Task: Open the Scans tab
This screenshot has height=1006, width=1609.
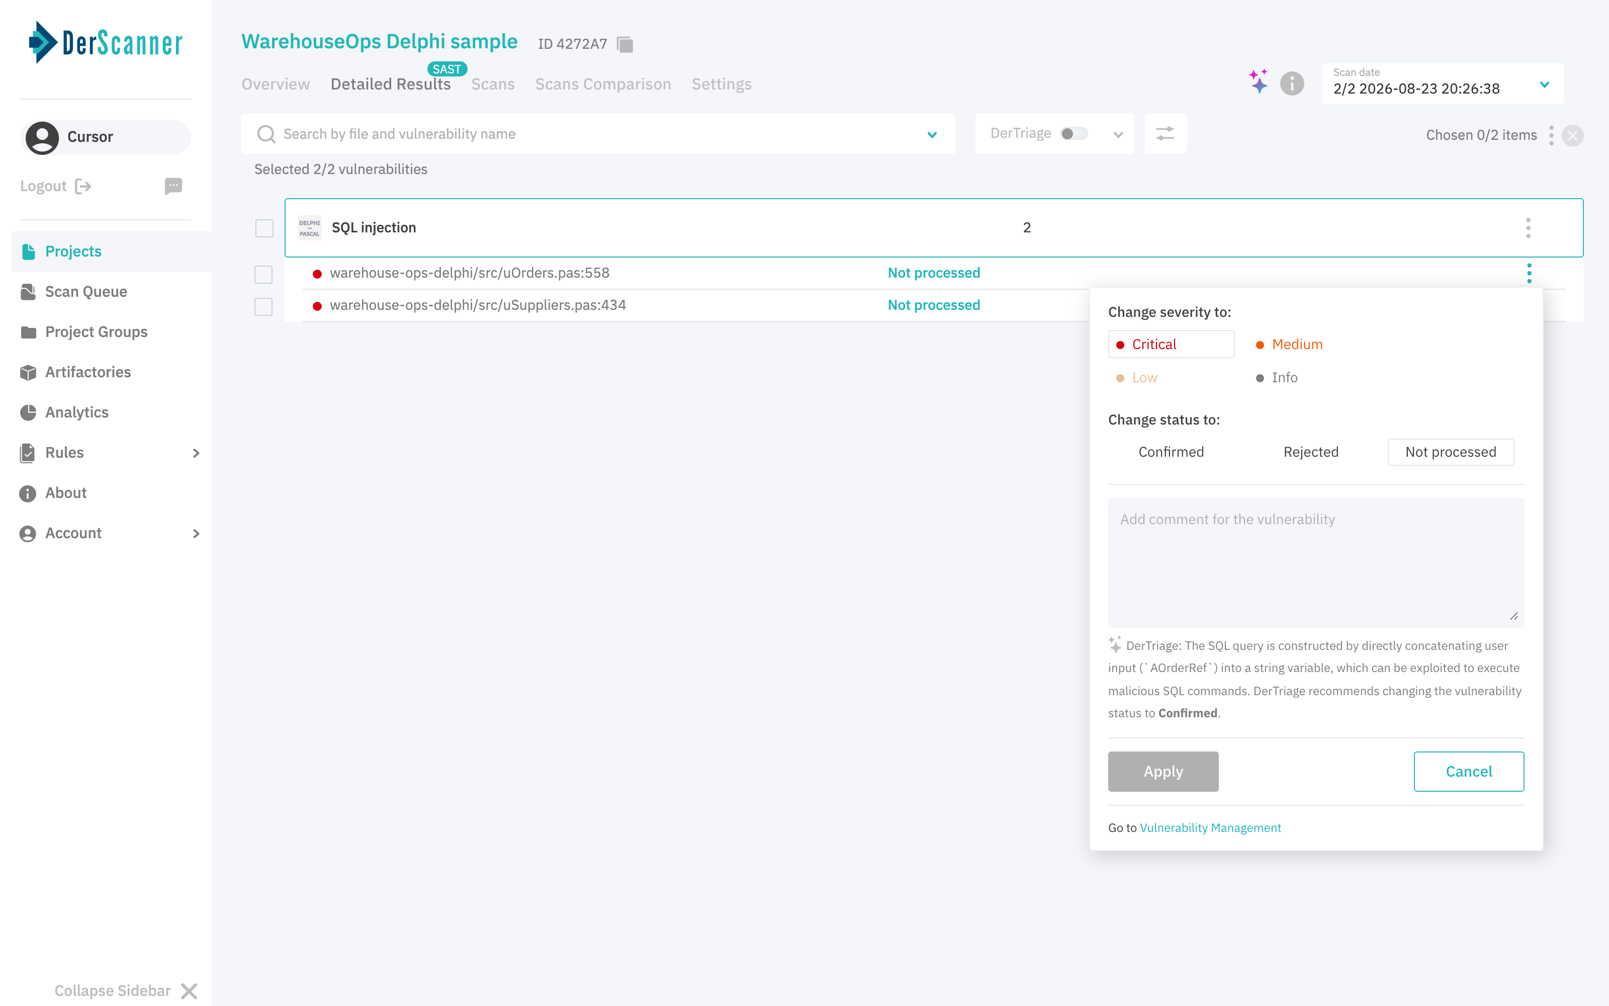Action: (x=493, y=84)
